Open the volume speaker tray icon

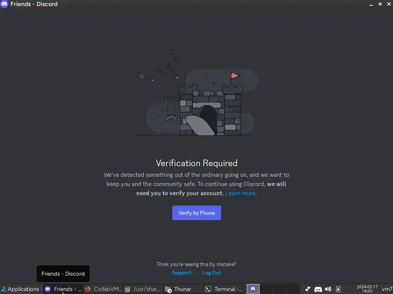pos(328,289)
